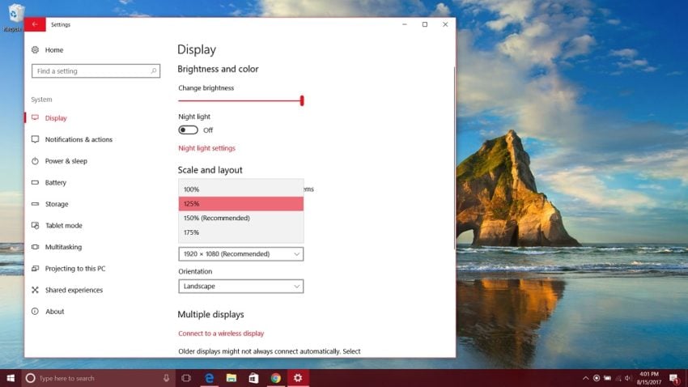Image resolution: width=688 pixels, height=387 pixels.
Task: Click the Settings gear in taskbar
Action: coord(298,378)
